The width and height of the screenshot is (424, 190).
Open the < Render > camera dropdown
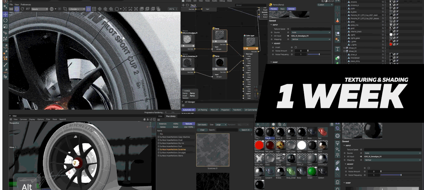(77, 9)
